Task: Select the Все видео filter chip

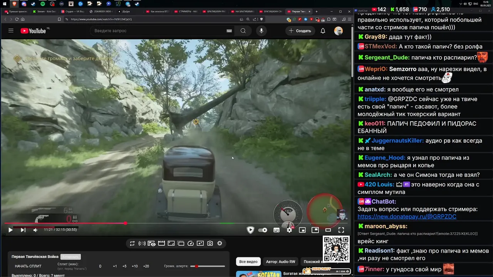Action: [x=248, y=262]
